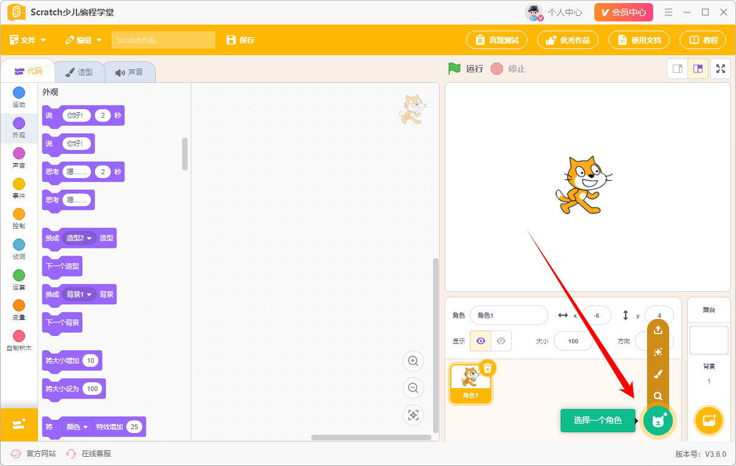Click the 下一个造型 block

coord(62,266)
